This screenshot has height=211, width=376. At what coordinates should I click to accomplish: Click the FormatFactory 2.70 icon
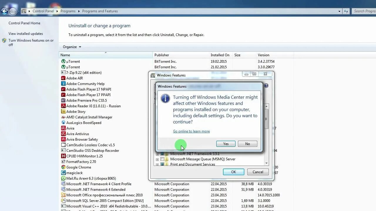tap(63, 162)
